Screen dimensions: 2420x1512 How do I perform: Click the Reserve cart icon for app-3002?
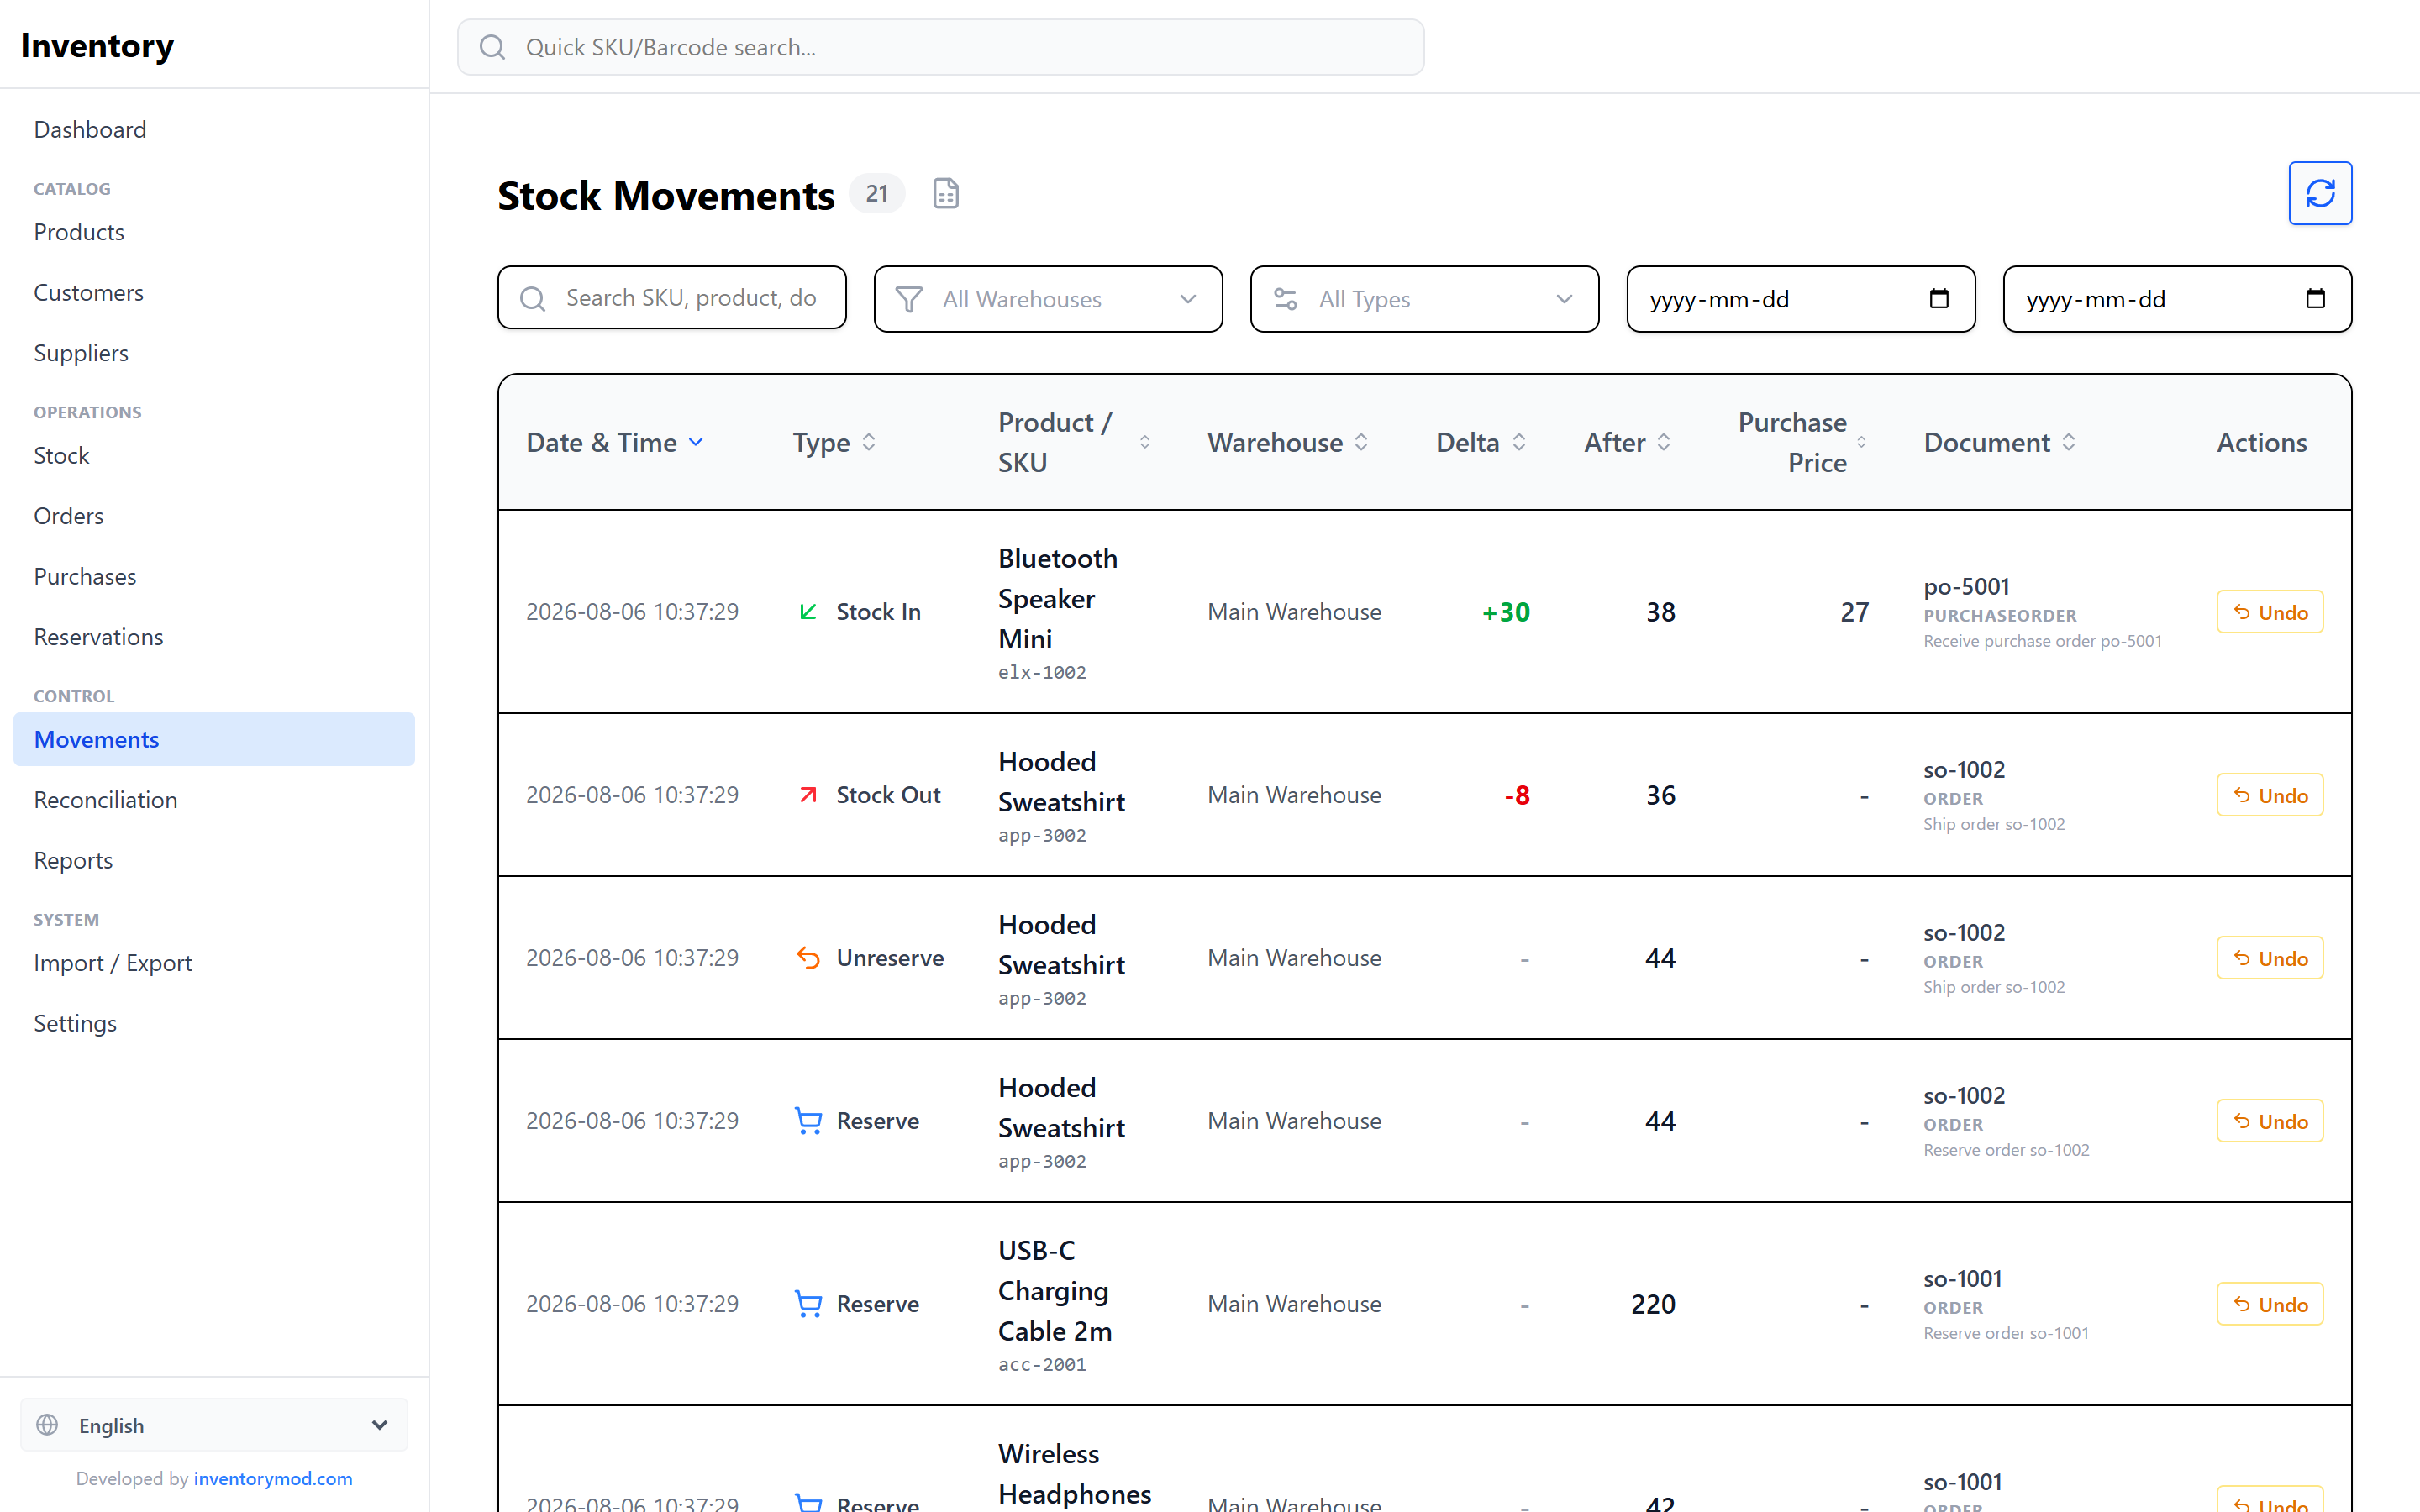808,1120
